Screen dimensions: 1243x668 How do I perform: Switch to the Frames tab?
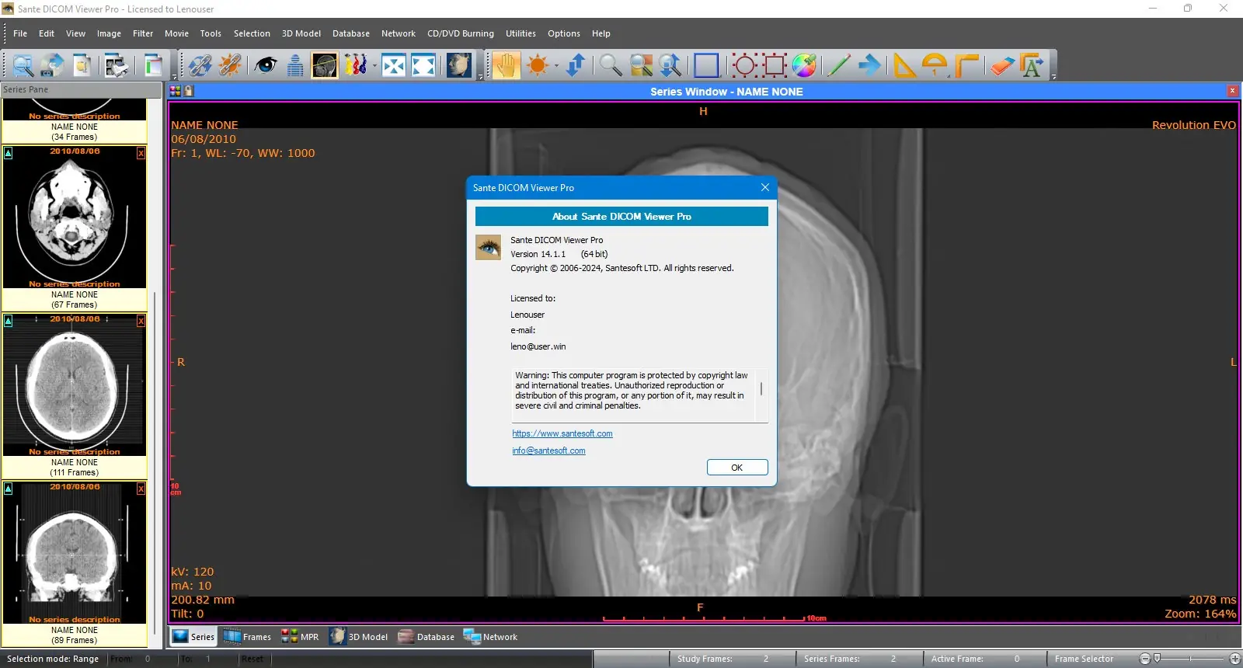247,637
